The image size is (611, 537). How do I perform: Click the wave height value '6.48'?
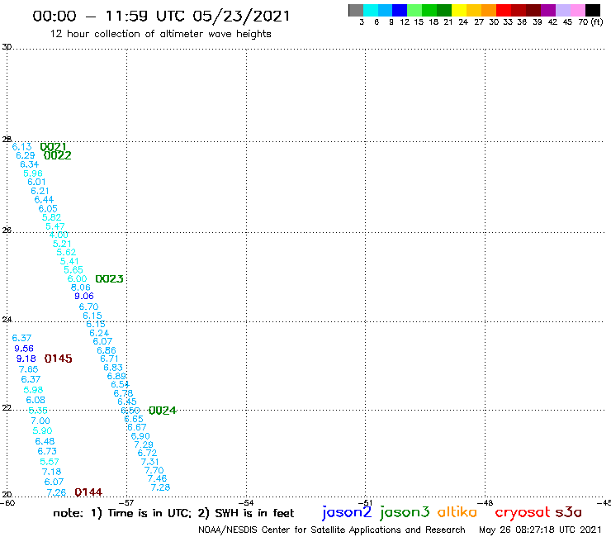pyautogui.click(x=45, y=441)
